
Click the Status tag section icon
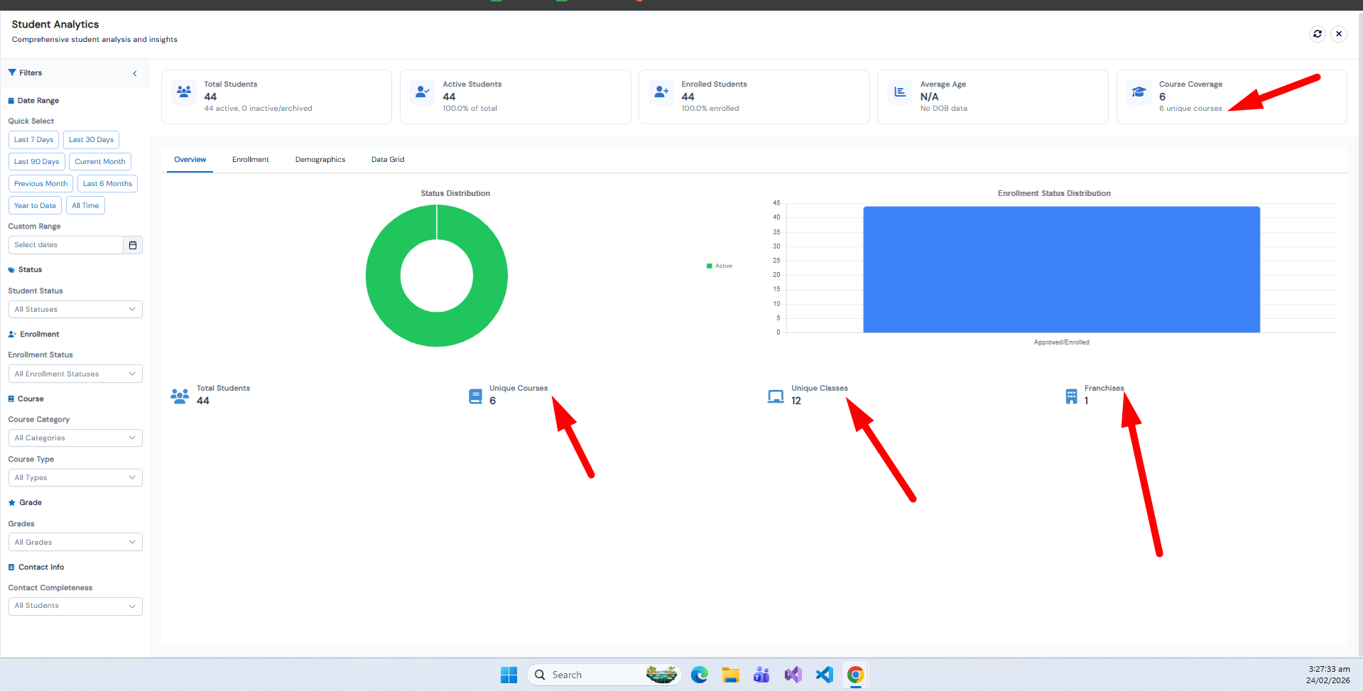tap(11, 270)
